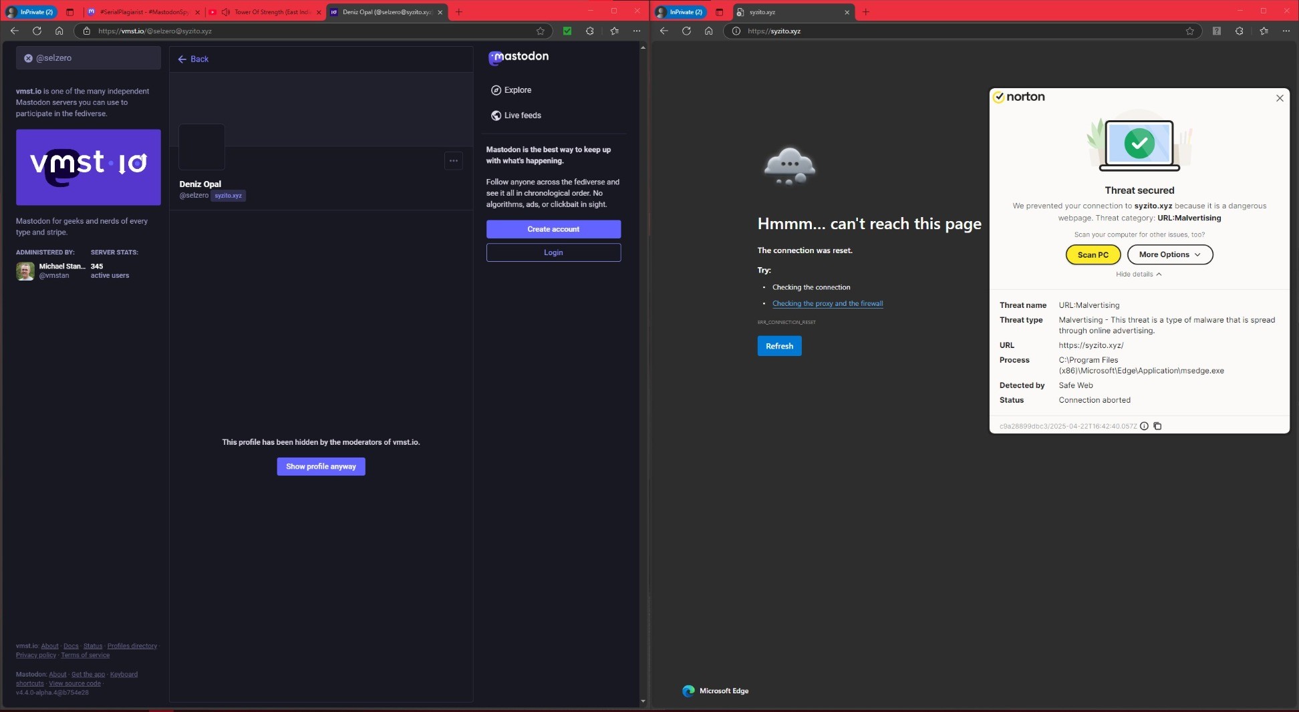
Task: Open InPrivate profile badge in left window
Action: 31,12
